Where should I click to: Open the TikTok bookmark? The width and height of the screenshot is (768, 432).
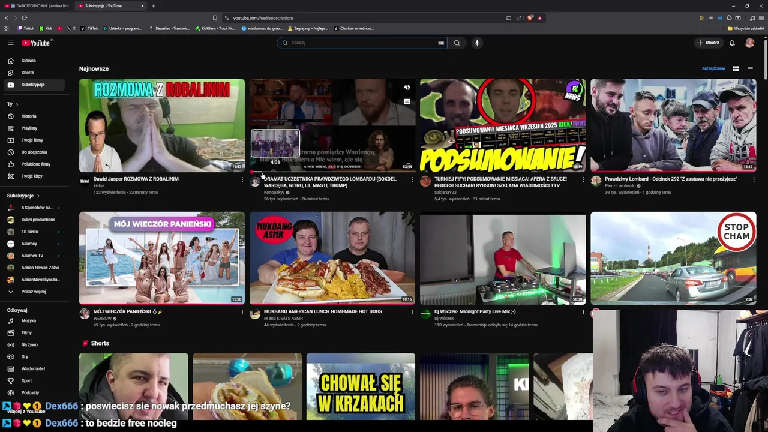89,28
